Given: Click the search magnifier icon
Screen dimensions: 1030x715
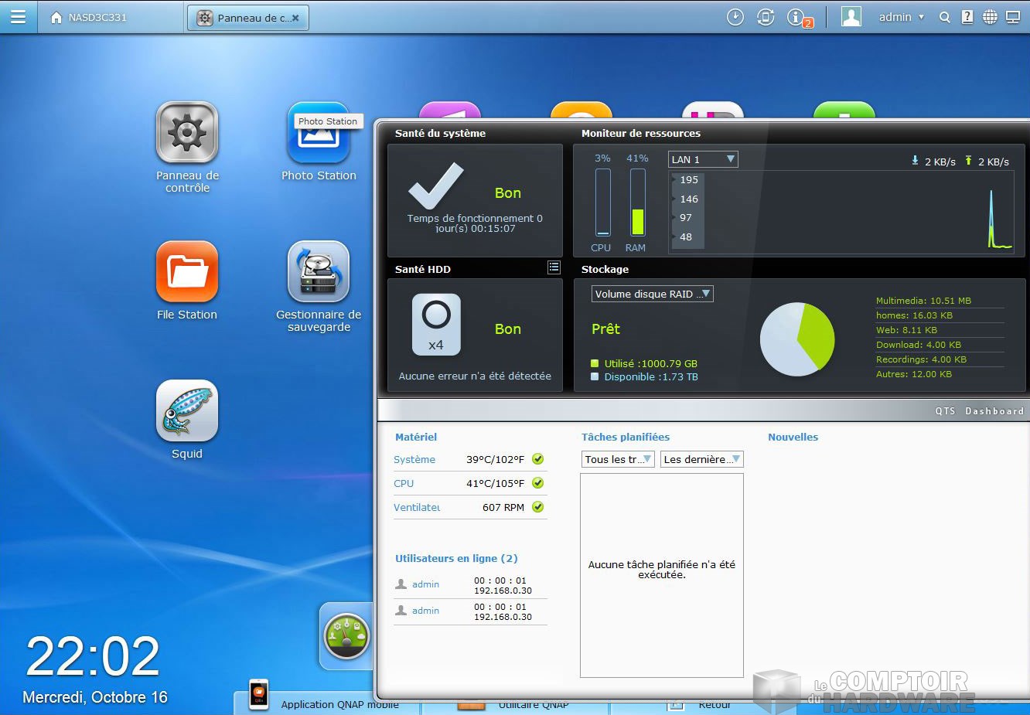Looking at the screenshot, I should tap(944, 17).
